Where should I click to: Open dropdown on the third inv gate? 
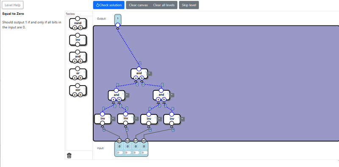pos(159,119)
